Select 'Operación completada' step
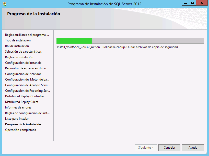 pos(20,130)
